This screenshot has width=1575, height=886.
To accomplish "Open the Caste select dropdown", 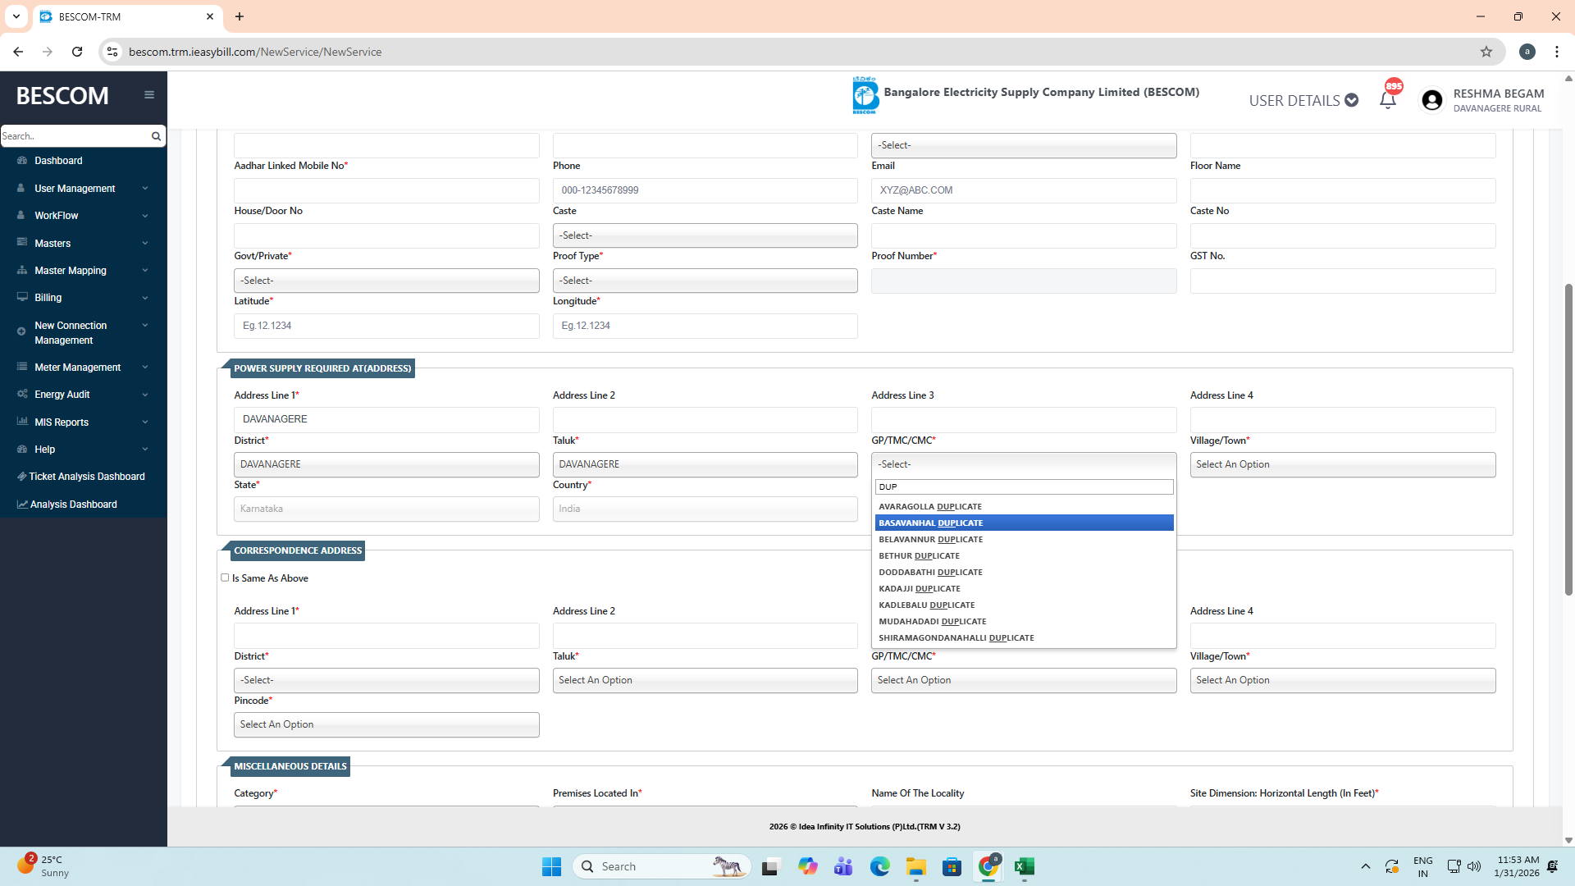I will (705, 235).
